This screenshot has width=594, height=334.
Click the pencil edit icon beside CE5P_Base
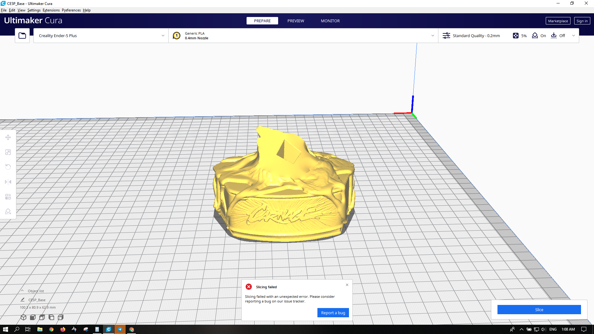tap(23, 300)
